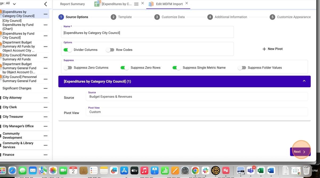Go to step 5 Customize Appearance
This screenshot has width=320, height=178.
[x=290, y=17]
